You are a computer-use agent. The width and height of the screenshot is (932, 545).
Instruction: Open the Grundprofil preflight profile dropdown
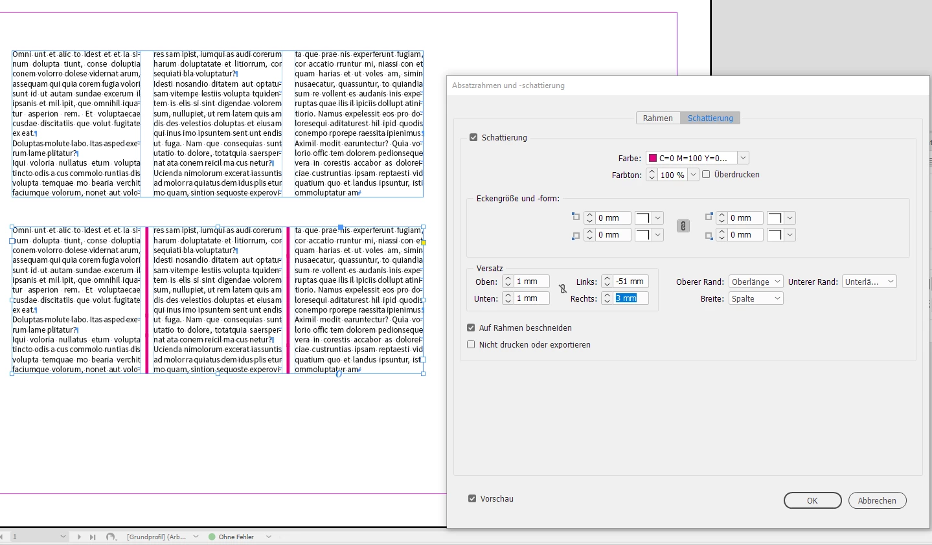click(x=196, y=537)
